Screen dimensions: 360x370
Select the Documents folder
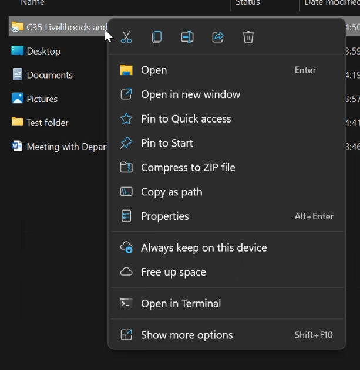pos(49,75)
